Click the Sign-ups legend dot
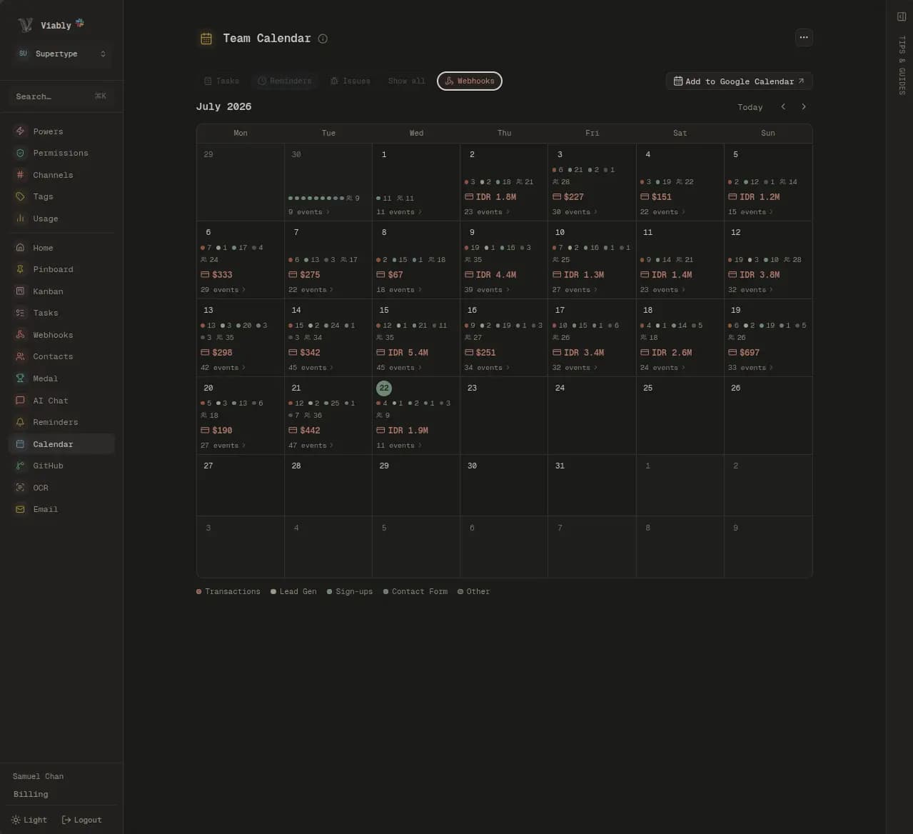This screenshot has height=834, width=913. 330,592
